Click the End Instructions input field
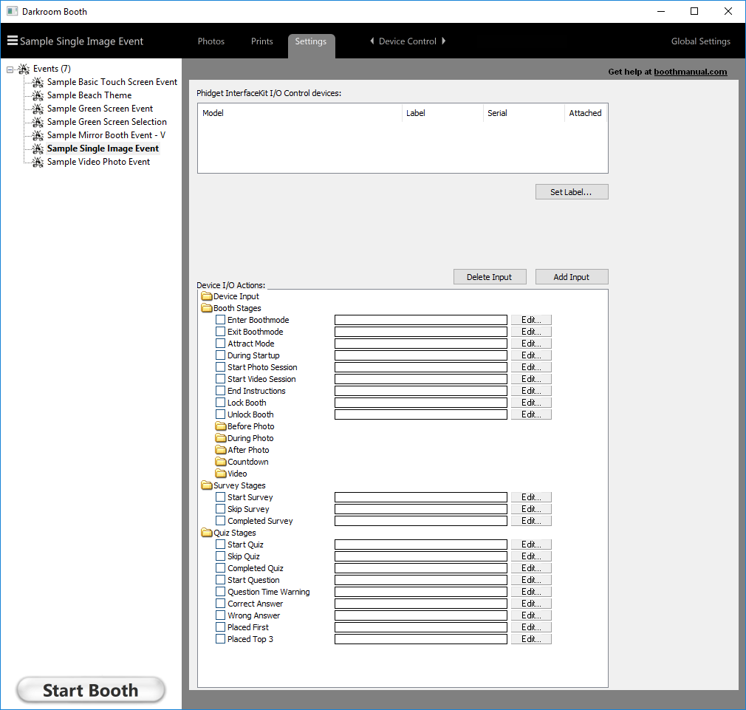Viewport: 746px width, 710px height. click(x=421, y=391)
